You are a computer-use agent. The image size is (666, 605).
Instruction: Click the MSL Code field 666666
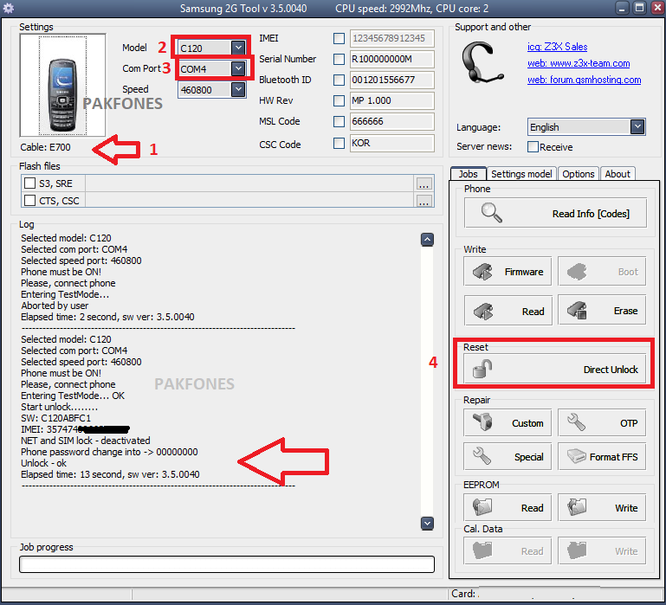click(391, 121)
